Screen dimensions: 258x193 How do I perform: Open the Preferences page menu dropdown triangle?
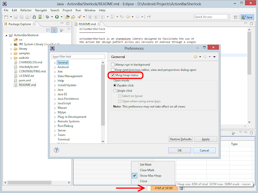pos(214,57)
